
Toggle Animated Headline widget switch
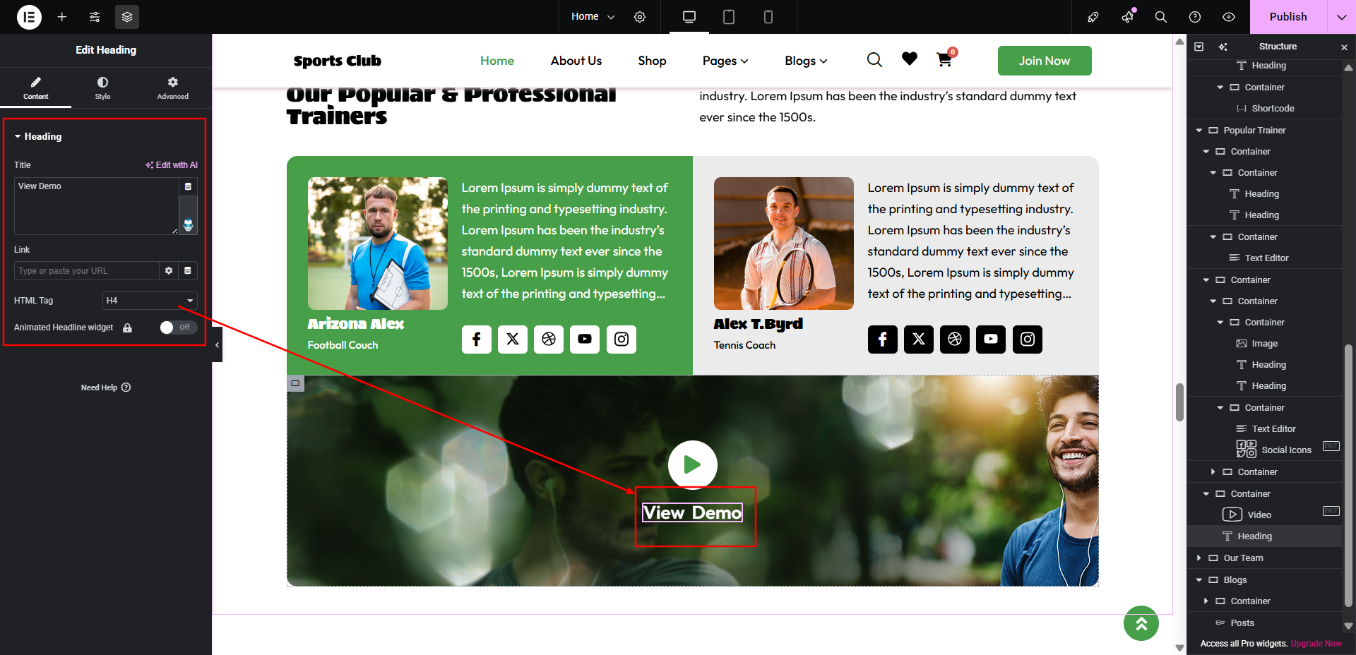tap(178, 327)
